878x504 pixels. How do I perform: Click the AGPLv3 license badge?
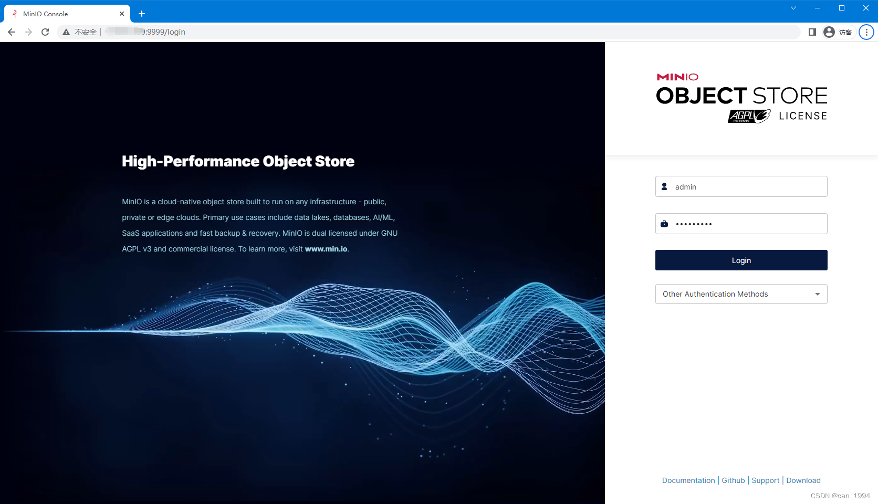point(749,116)
